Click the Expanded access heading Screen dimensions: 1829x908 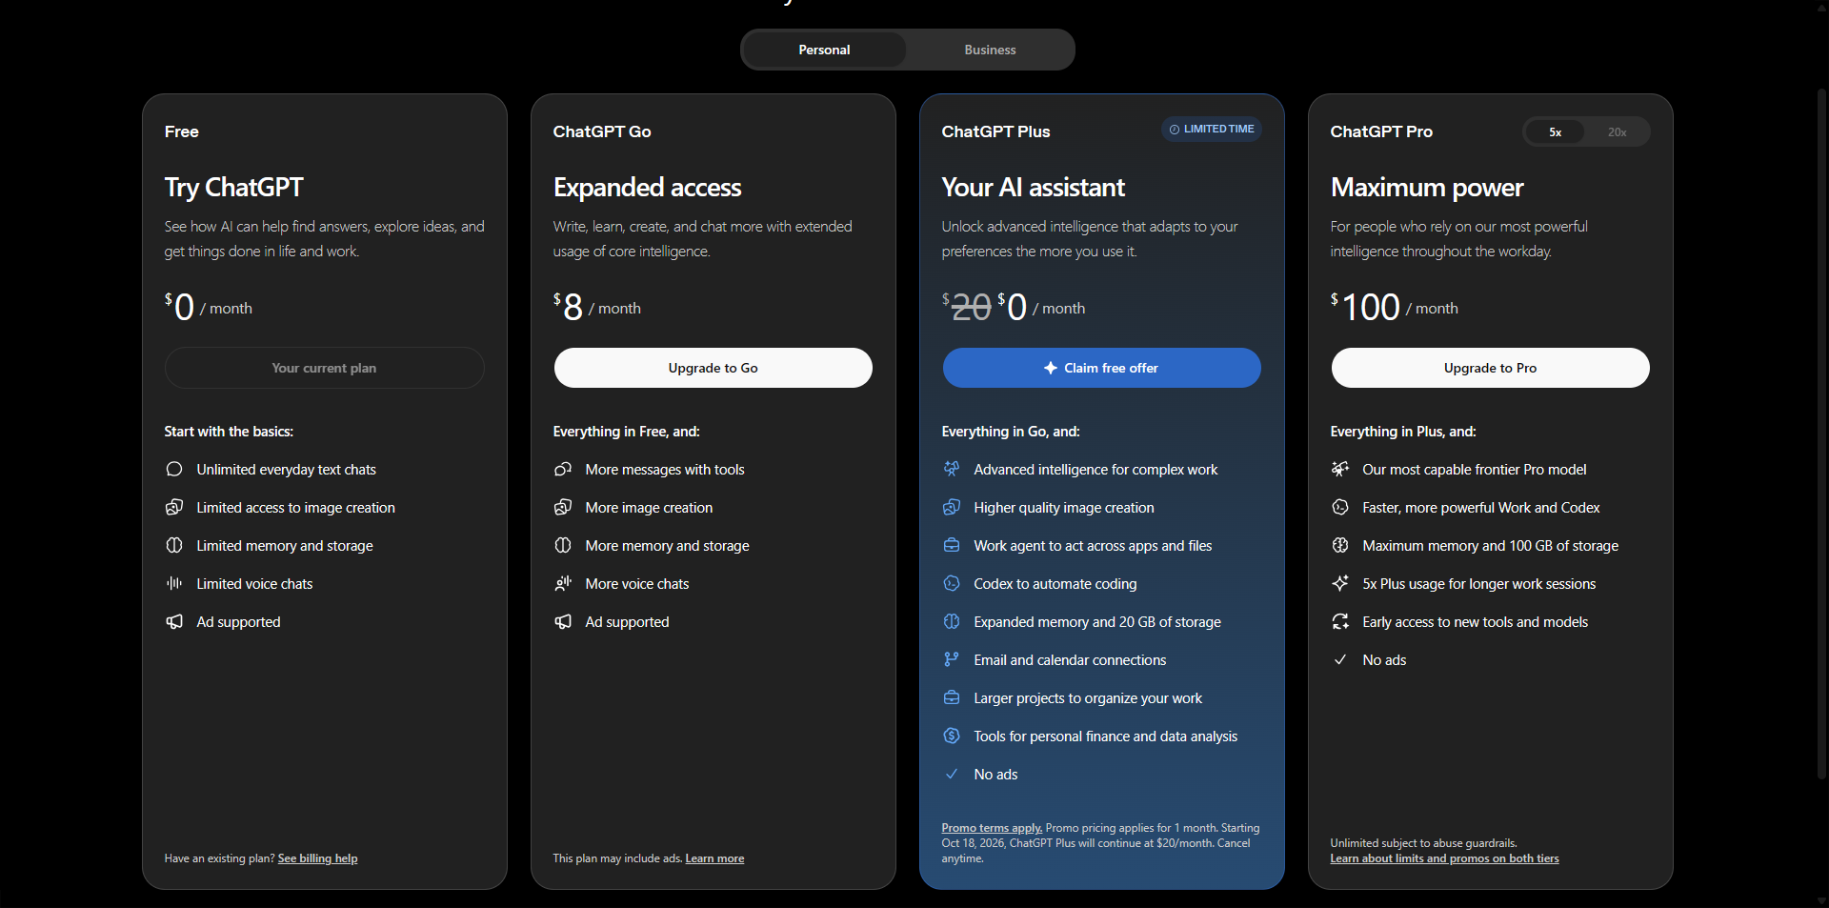[x=647, y=188]
